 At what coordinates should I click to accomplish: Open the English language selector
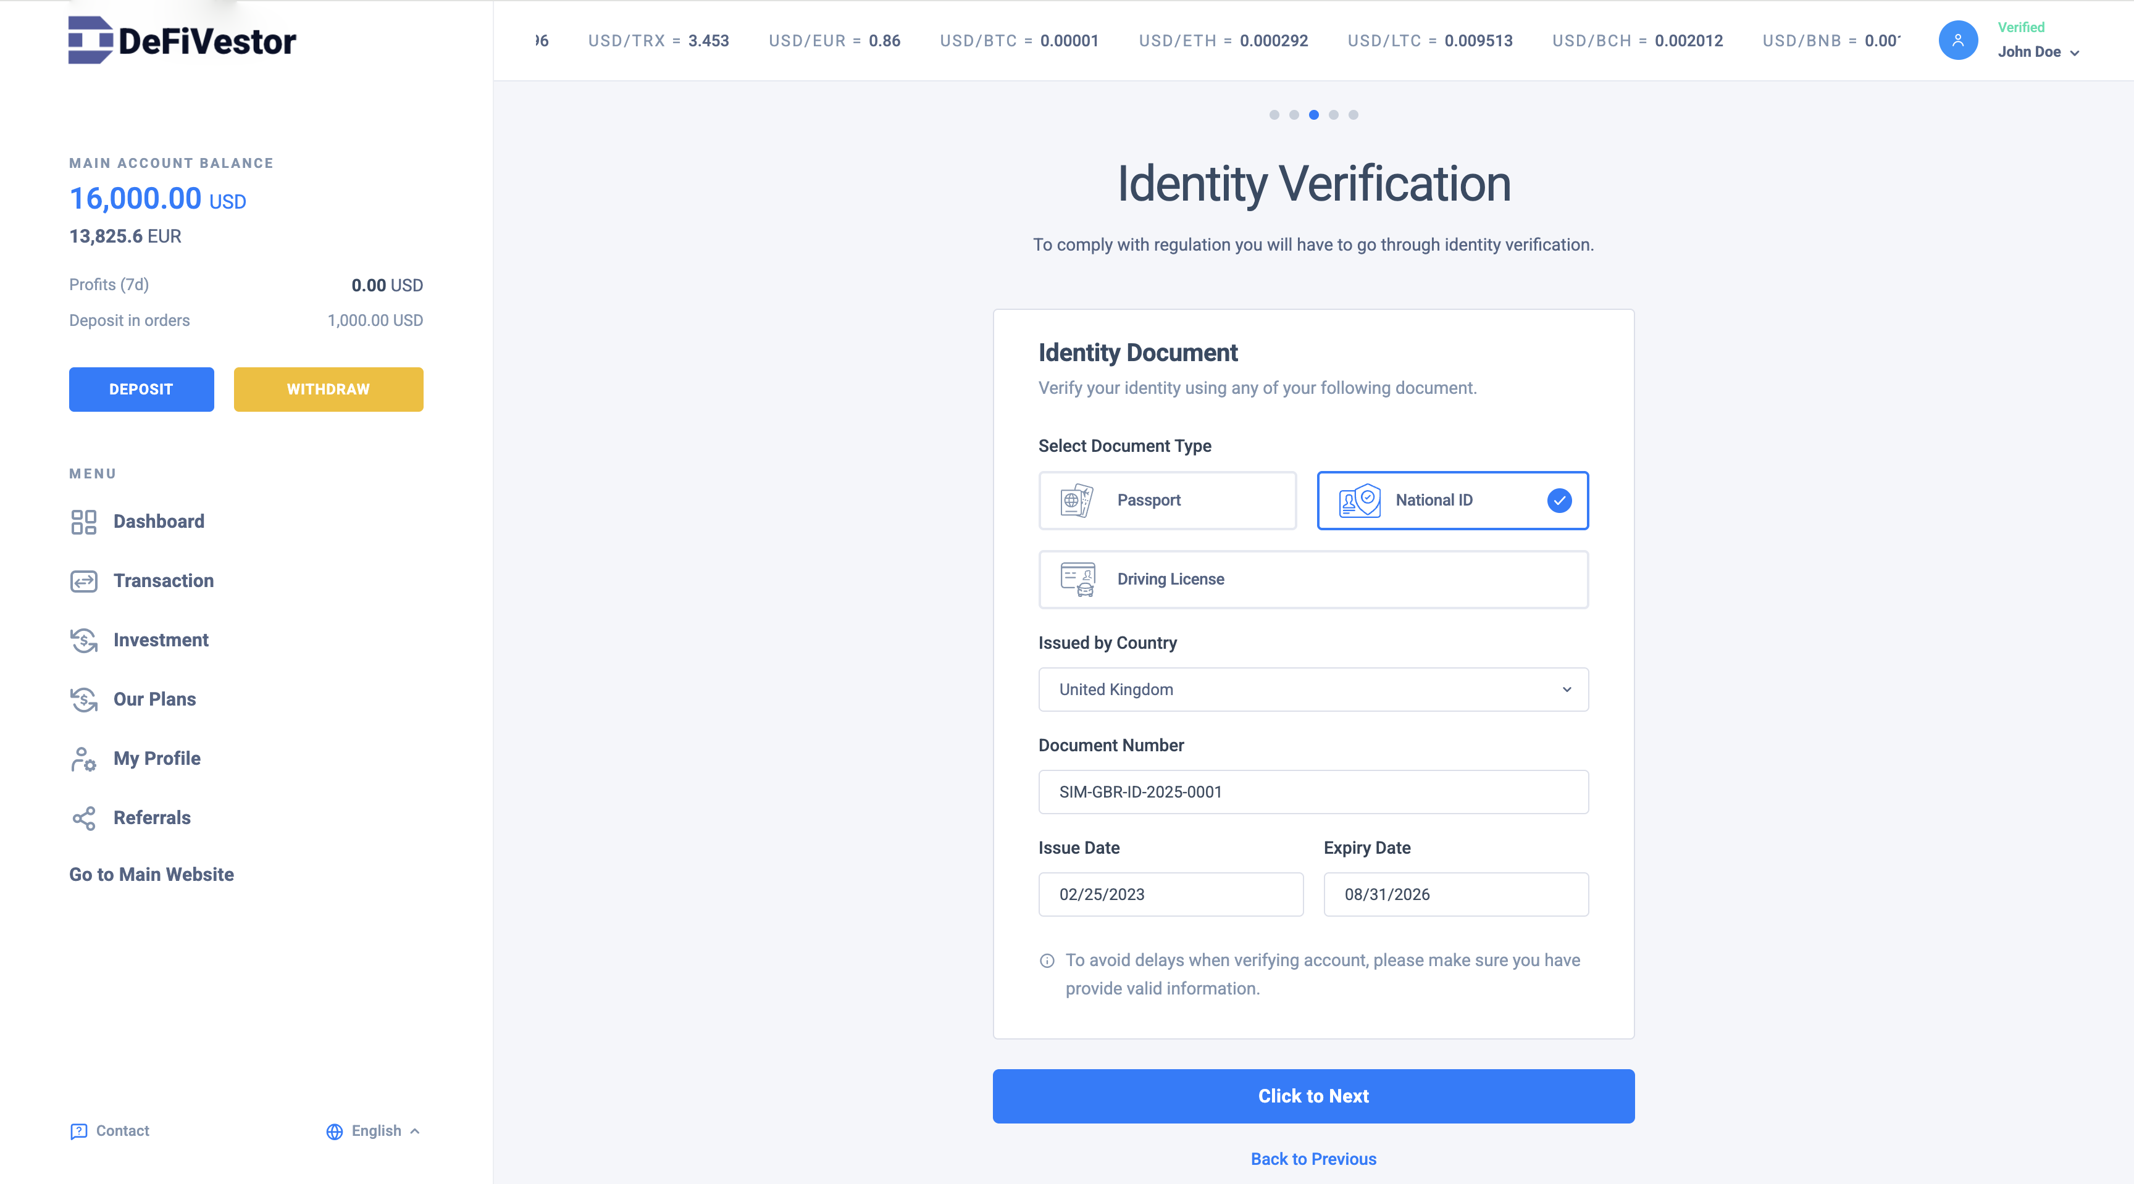(x=374, y=1131)
